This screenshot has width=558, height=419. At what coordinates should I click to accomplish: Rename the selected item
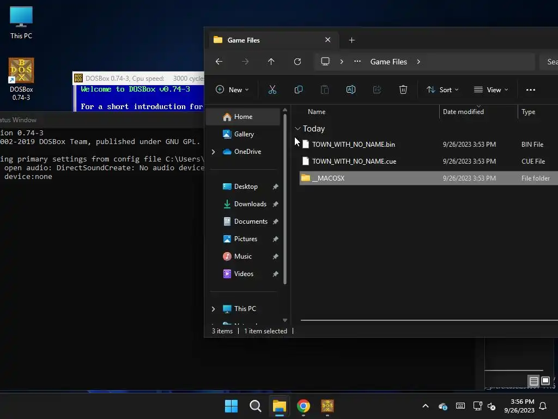click(x=351, y=90)
